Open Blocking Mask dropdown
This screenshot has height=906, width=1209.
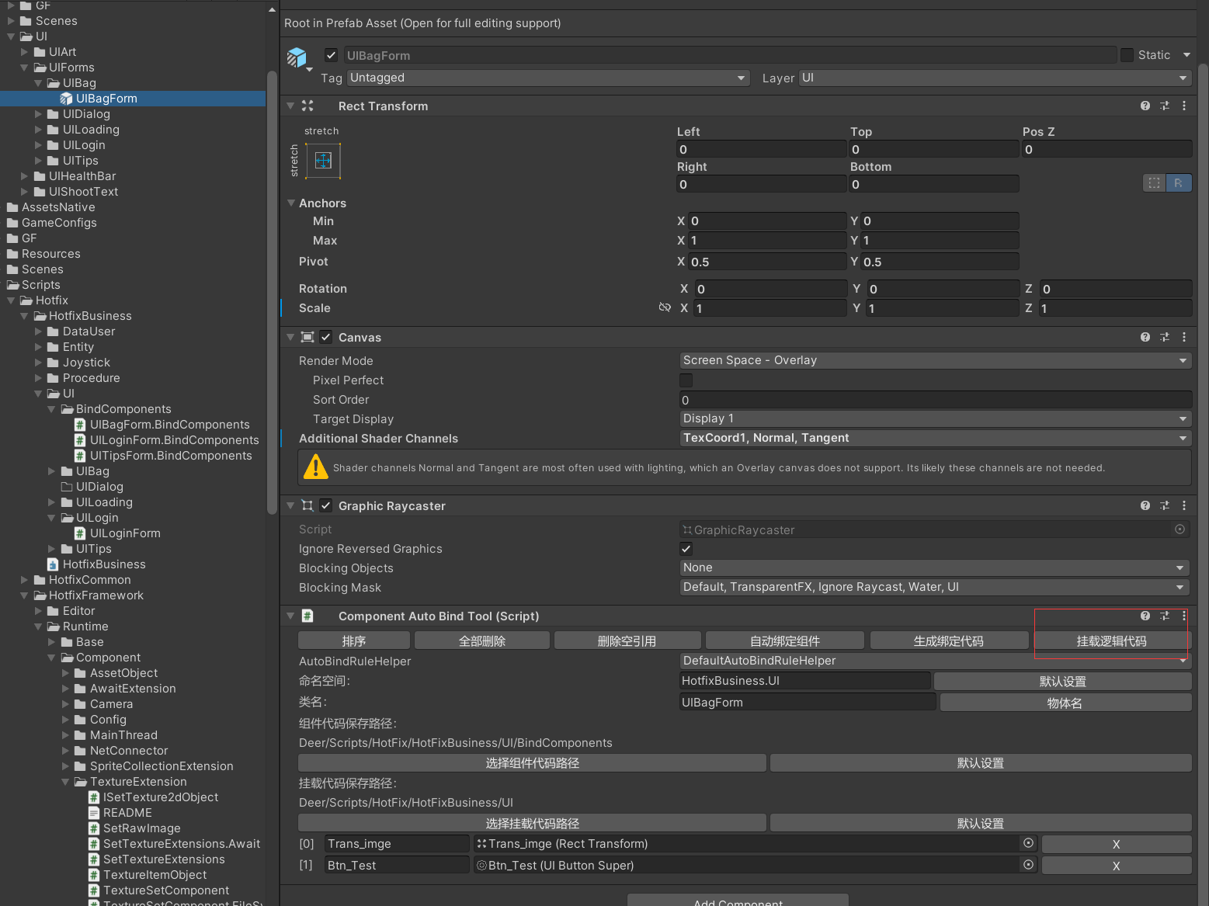click(935, 587)
